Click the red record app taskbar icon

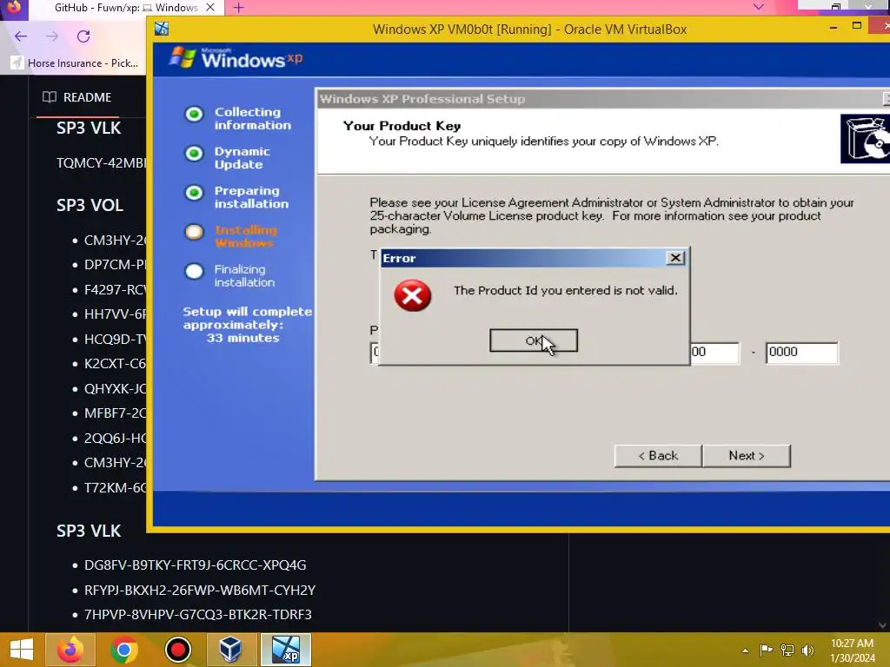click(x=177, y=650)
